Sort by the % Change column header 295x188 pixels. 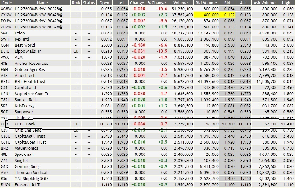pos(158,3)
